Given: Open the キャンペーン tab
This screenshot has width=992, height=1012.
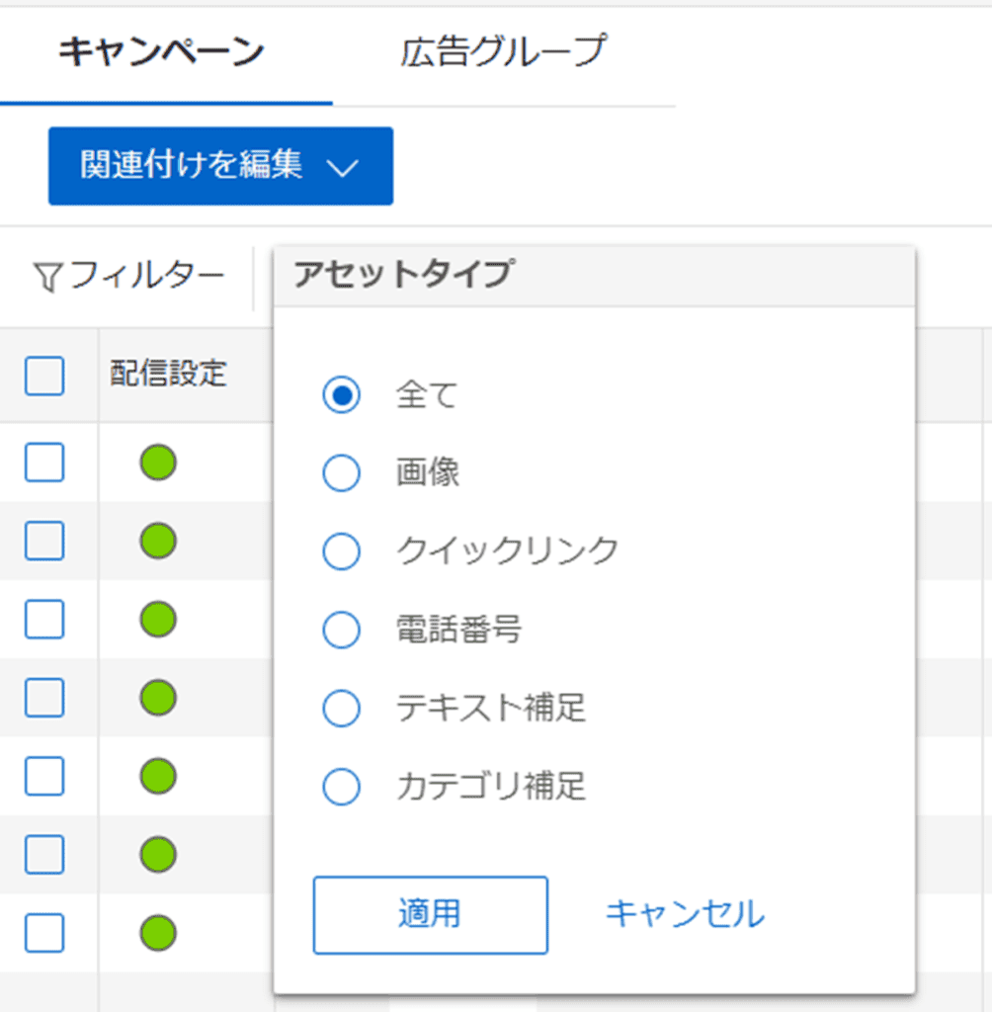Looking at the screenshot, I should click(x=161, y=51).
